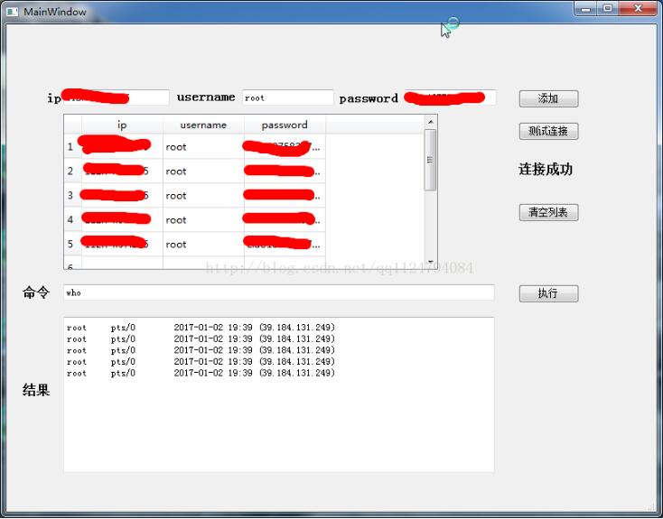This screenshot has height=519, width=663.
Task: Select table row number 4
Action: (70, 219)
